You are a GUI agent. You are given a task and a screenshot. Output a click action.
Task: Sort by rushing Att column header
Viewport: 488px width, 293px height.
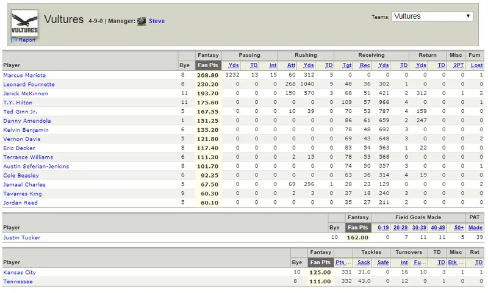291,65
